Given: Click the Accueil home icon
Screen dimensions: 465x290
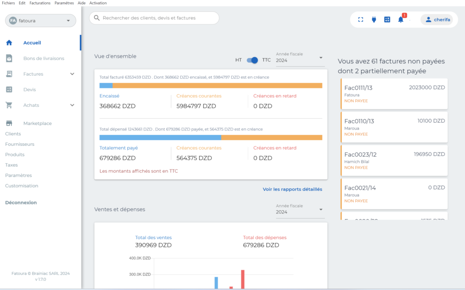Looking at the screenshot, I should (9, 43).
